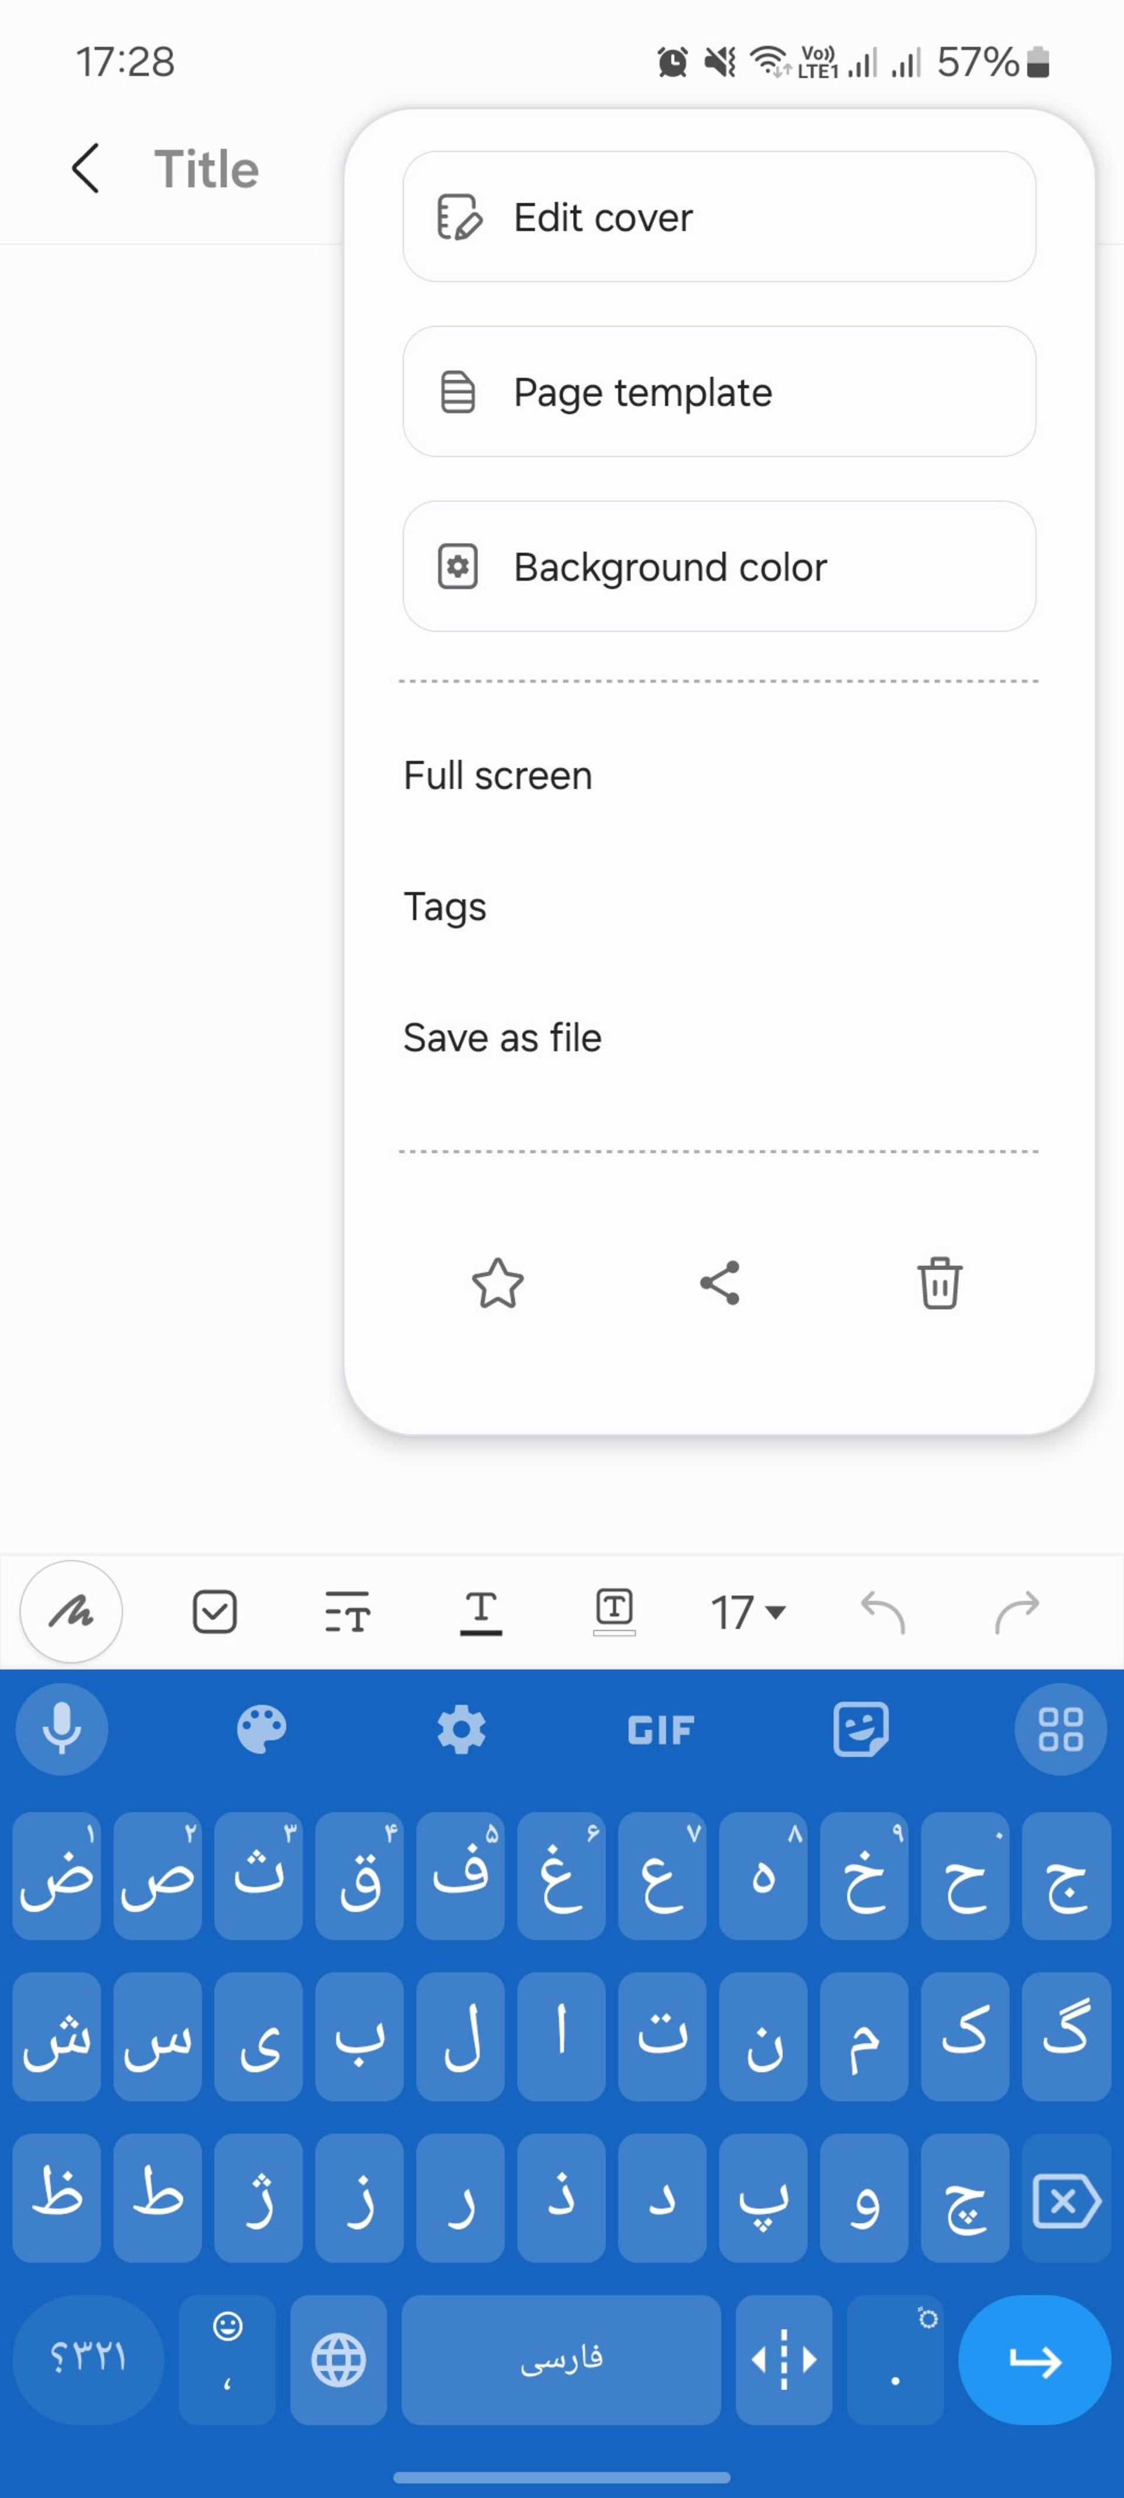Tap the trash delete icon
The width and height of the screenshot is (1124, 2498).
point(939,1283)
